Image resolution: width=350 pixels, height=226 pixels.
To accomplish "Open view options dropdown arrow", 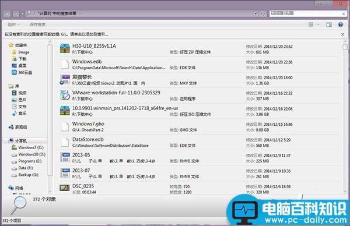I will pyautogui.click(x=318, y=24).
